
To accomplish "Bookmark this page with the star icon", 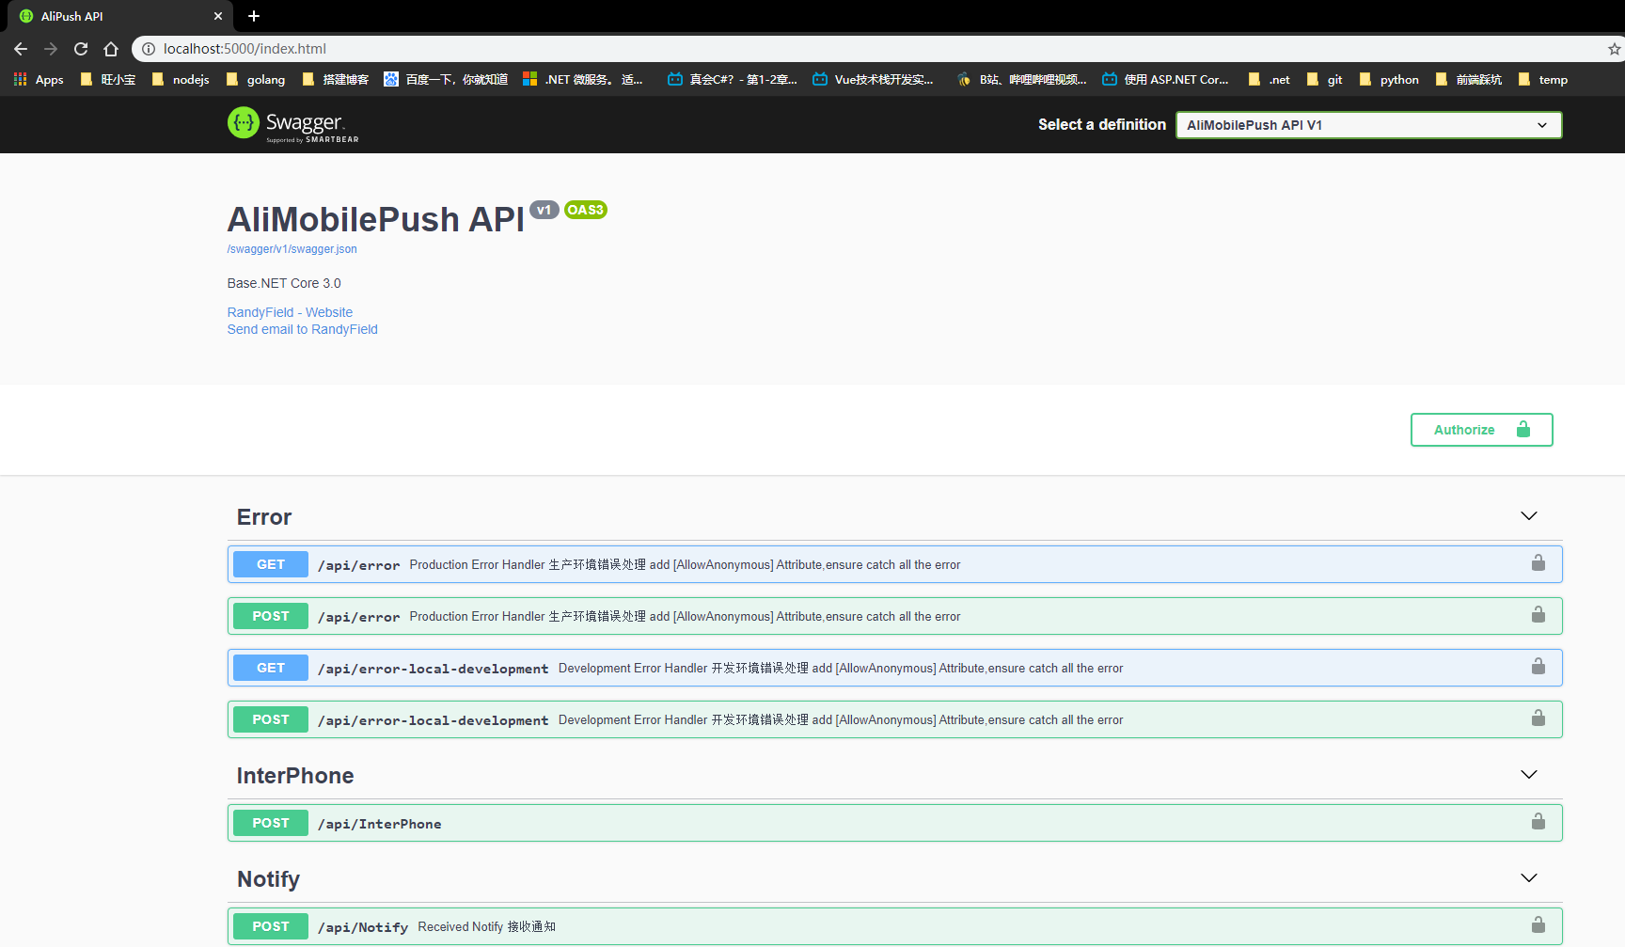I will (1614, 49).
